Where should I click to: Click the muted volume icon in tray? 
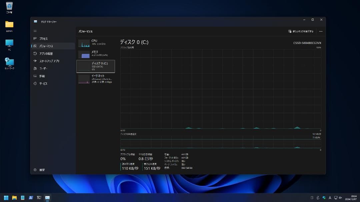point(340,198)
